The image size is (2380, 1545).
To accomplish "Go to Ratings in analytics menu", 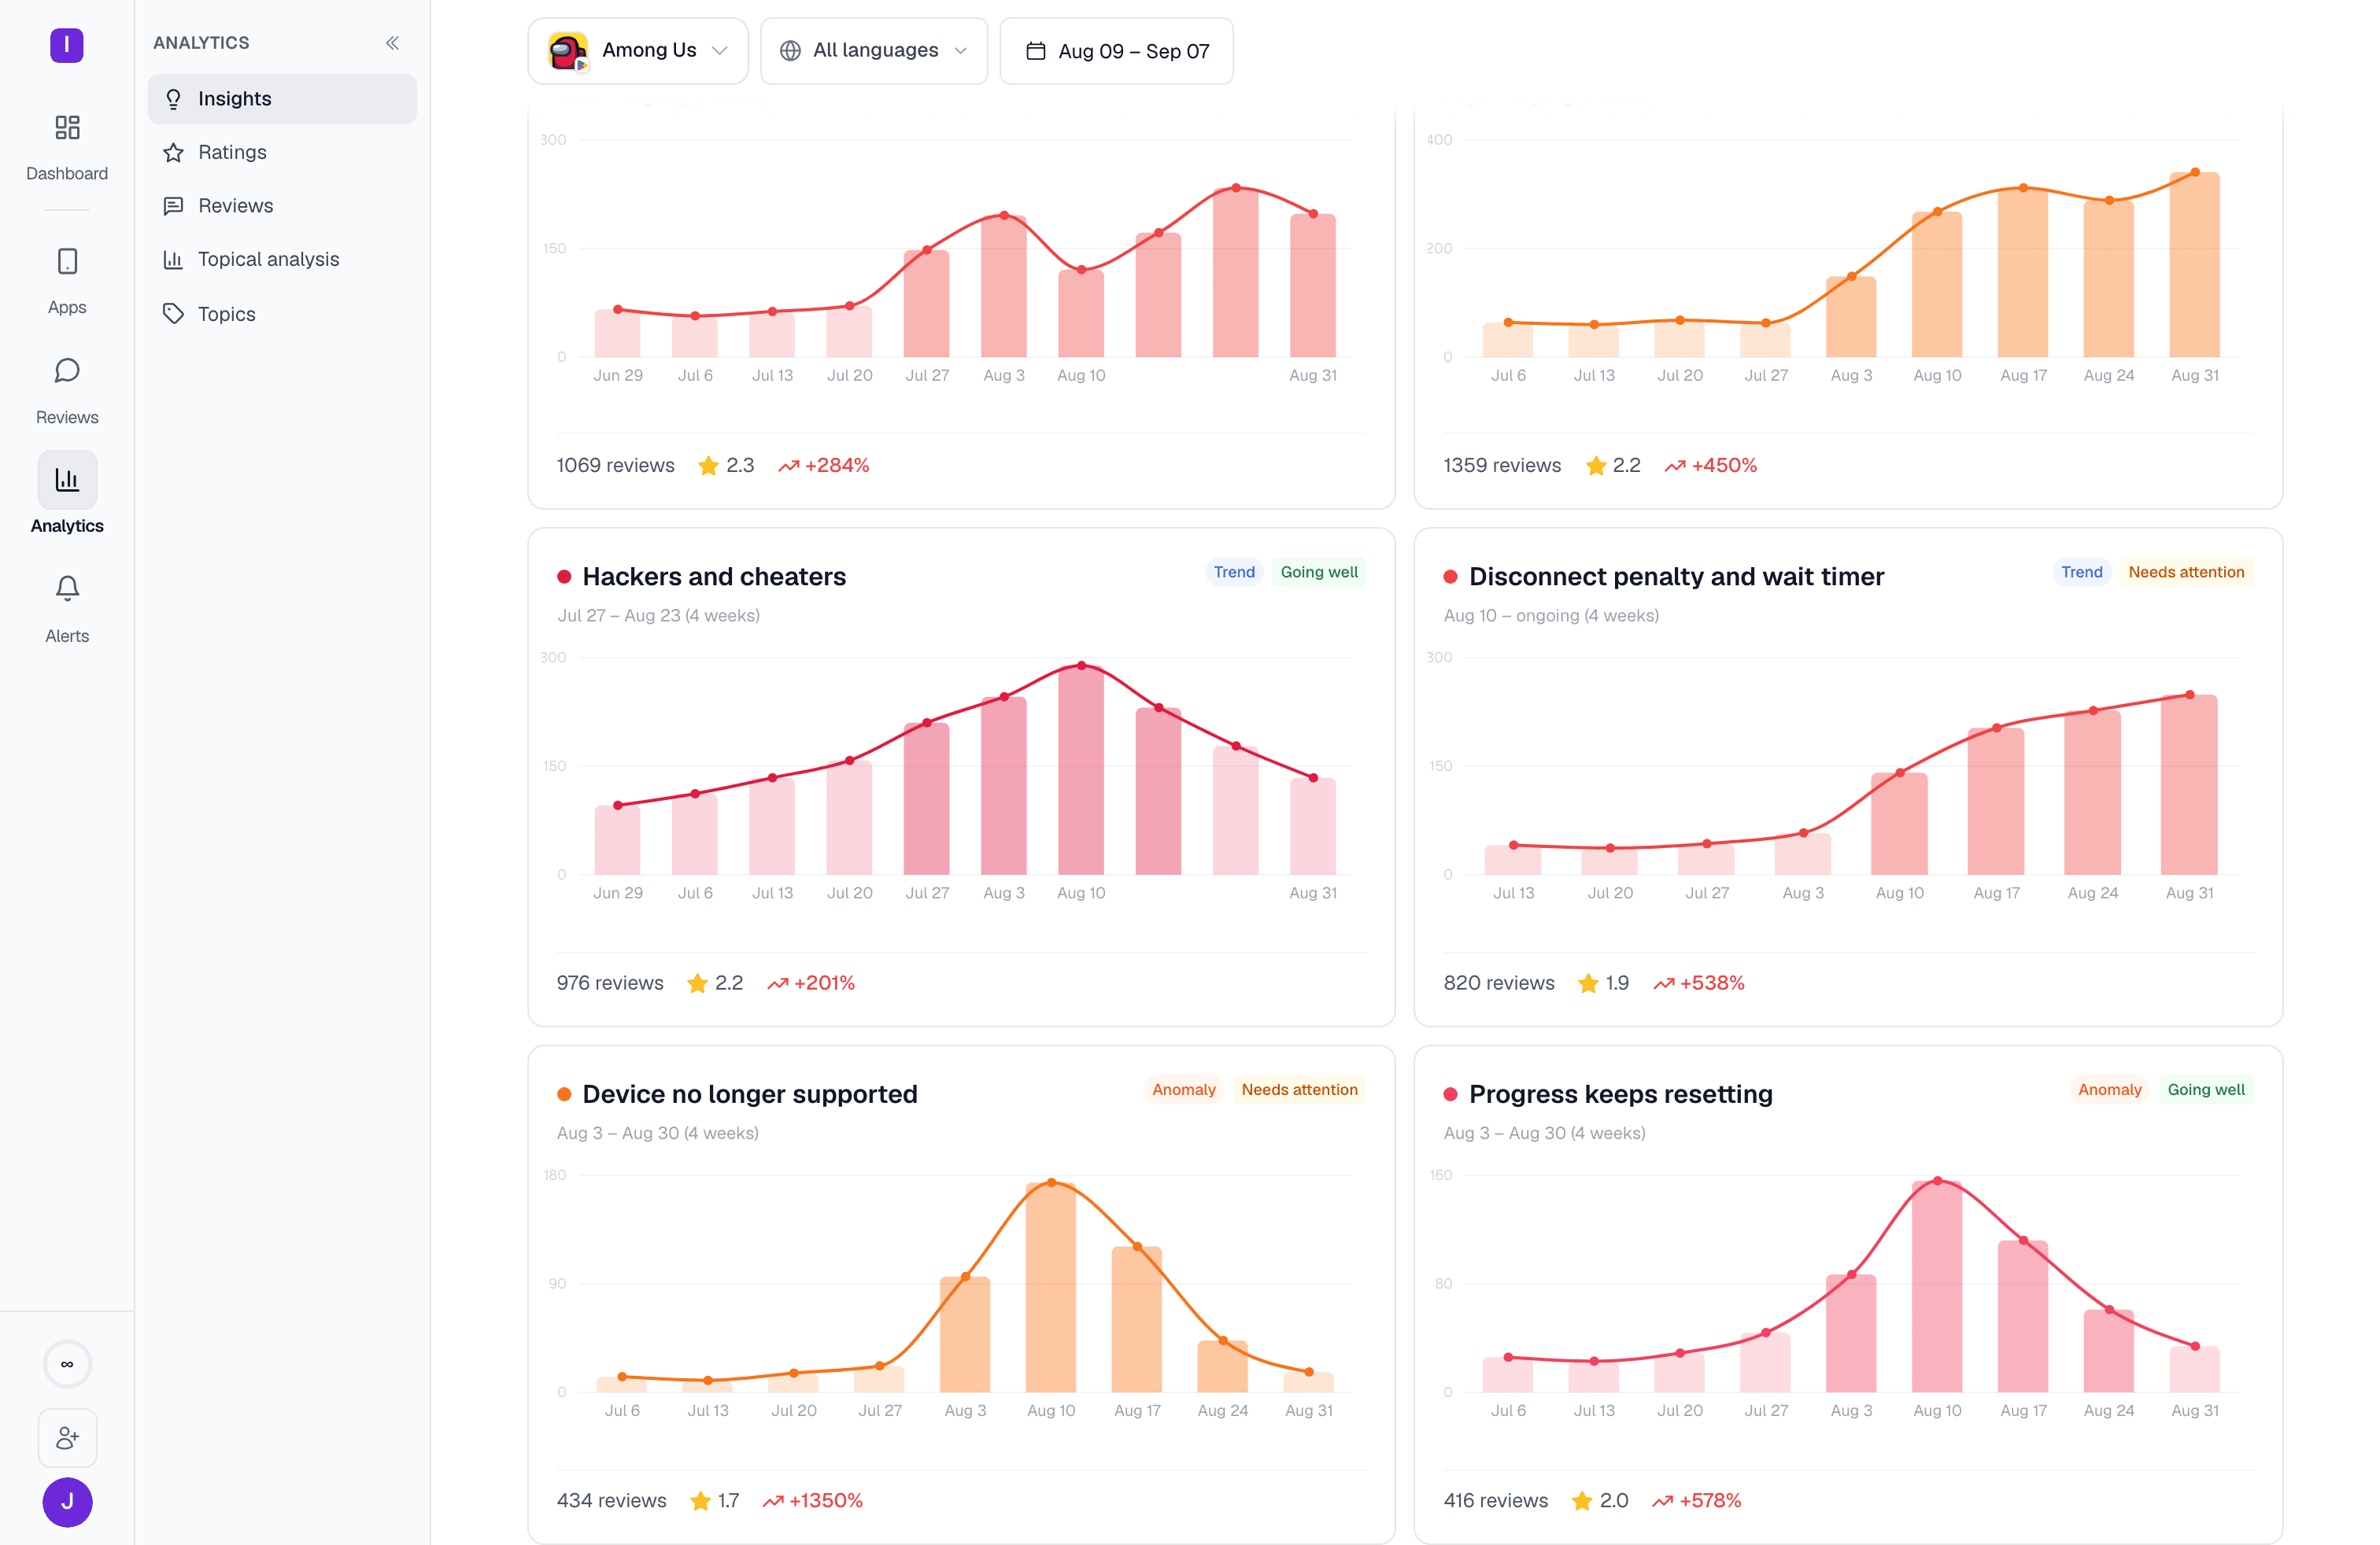I will coord(282,152).
